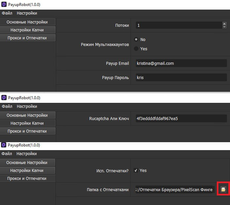Open Настройки menu in bottom window
Screen dimensions: 230x205
(26, 153)
